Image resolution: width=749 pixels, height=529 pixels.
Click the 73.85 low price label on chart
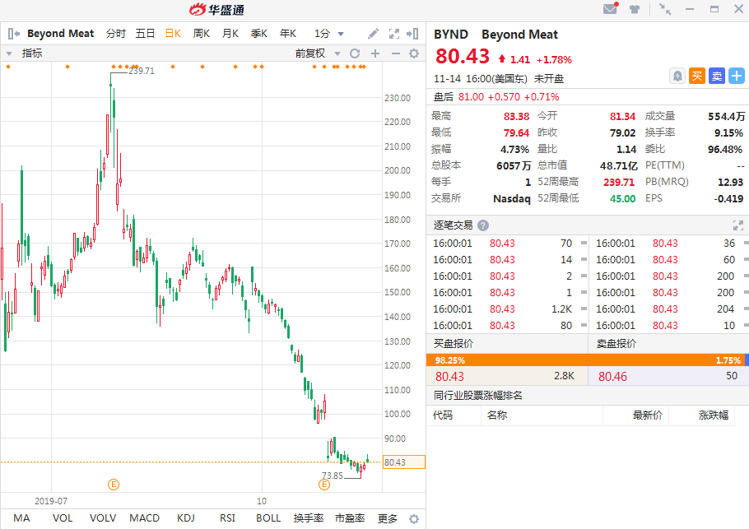pos(333,476)
